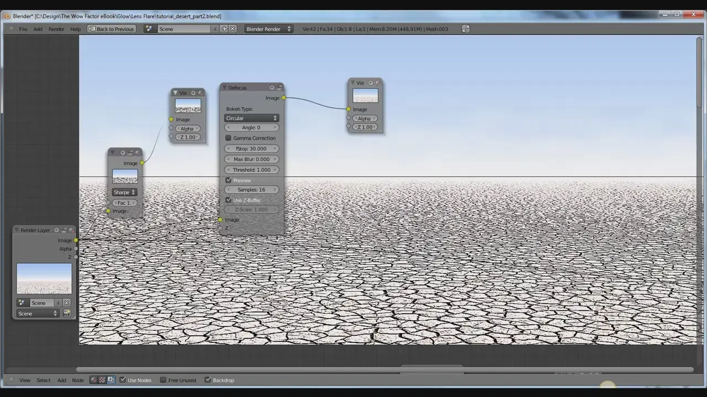
Task: Open the Node menu in the bottom header
Action: (x=78, y=380)
